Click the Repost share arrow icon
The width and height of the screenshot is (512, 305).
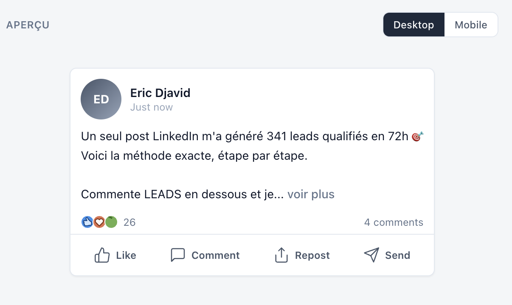pyautogui.click(x=281, y=255)
